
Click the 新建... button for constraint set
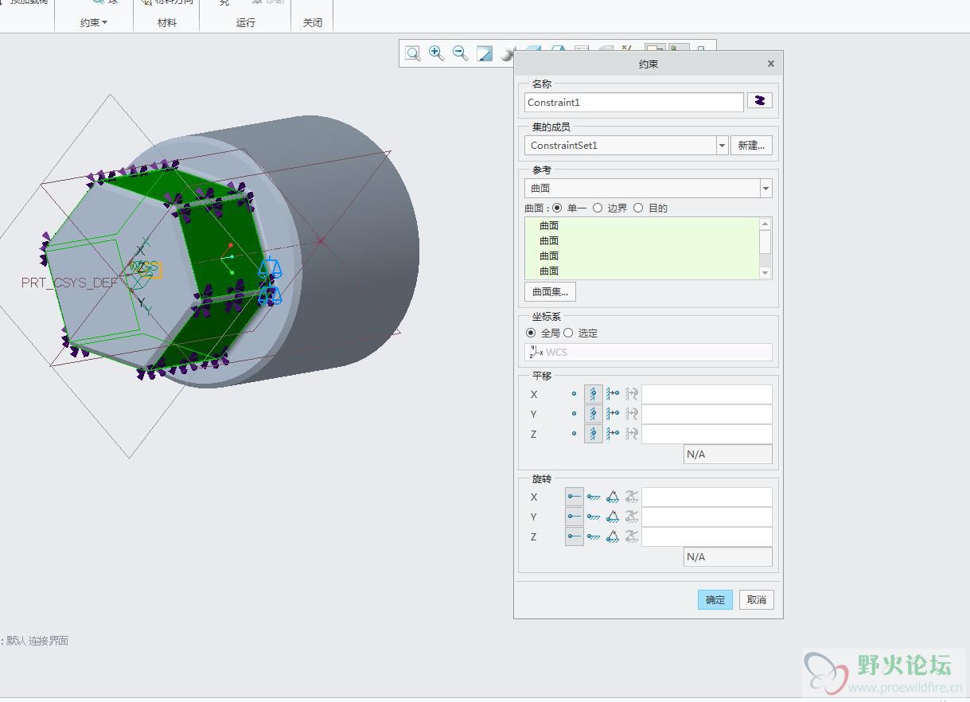(751, 145)
